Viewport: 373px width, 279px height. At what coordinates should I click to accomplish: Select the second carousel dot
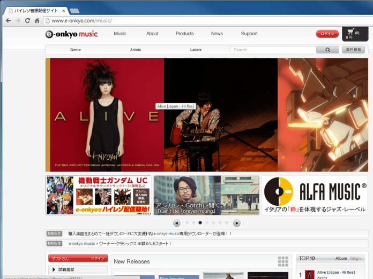pyautogui.click(x=193, y=223)
